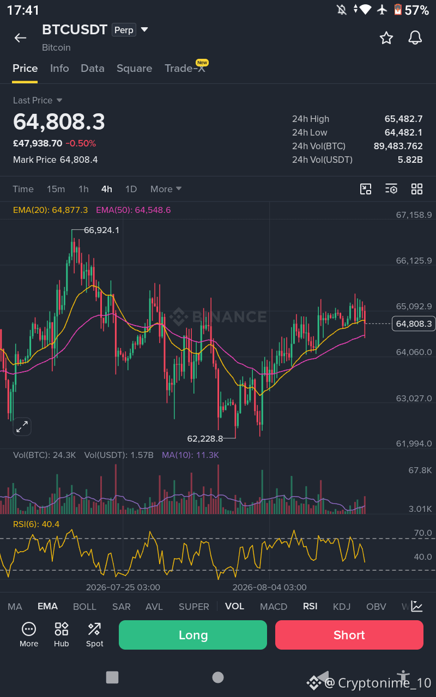Tap Android recent apps square button
This screenshot has height=697, width=436.
coord(112,677)
